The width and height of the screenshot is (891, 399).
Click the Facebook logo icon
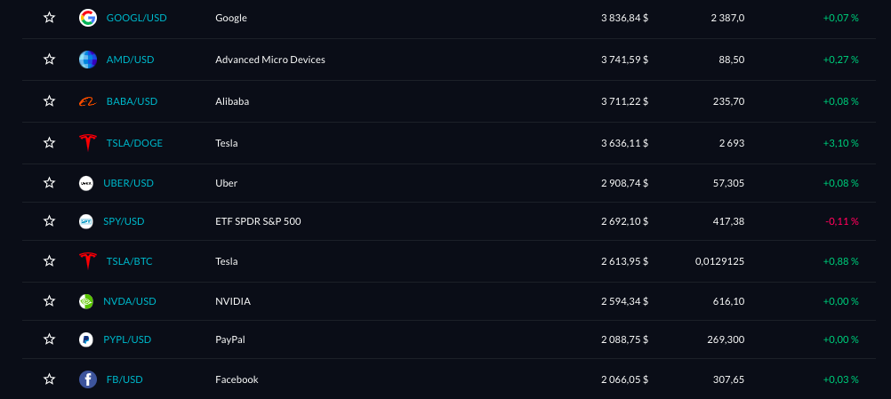point(87,379)
